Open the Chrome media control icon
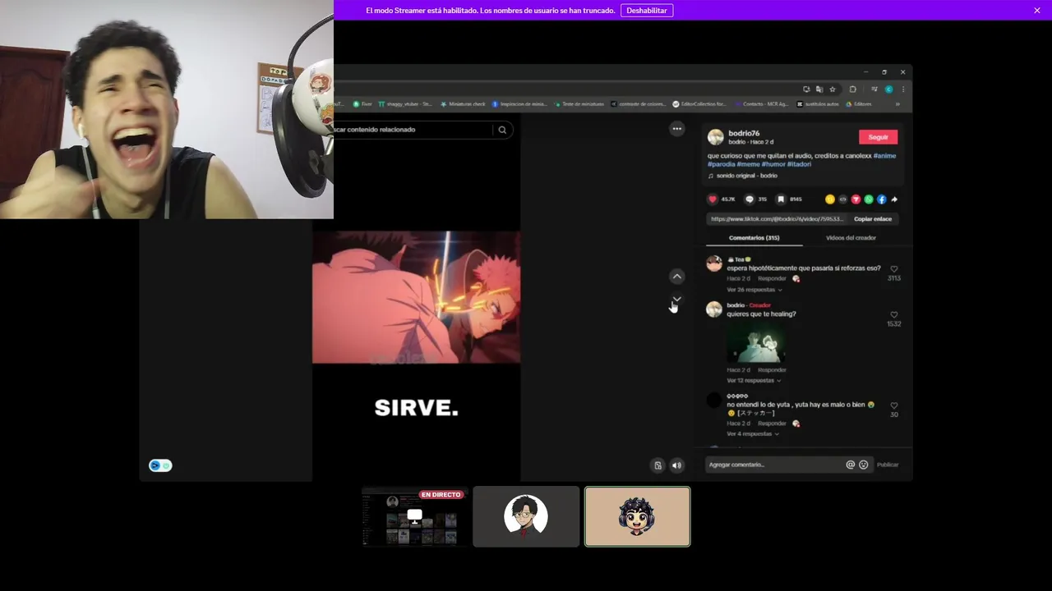This screenshot has width=1052, height=591. (x=874, y=89)
